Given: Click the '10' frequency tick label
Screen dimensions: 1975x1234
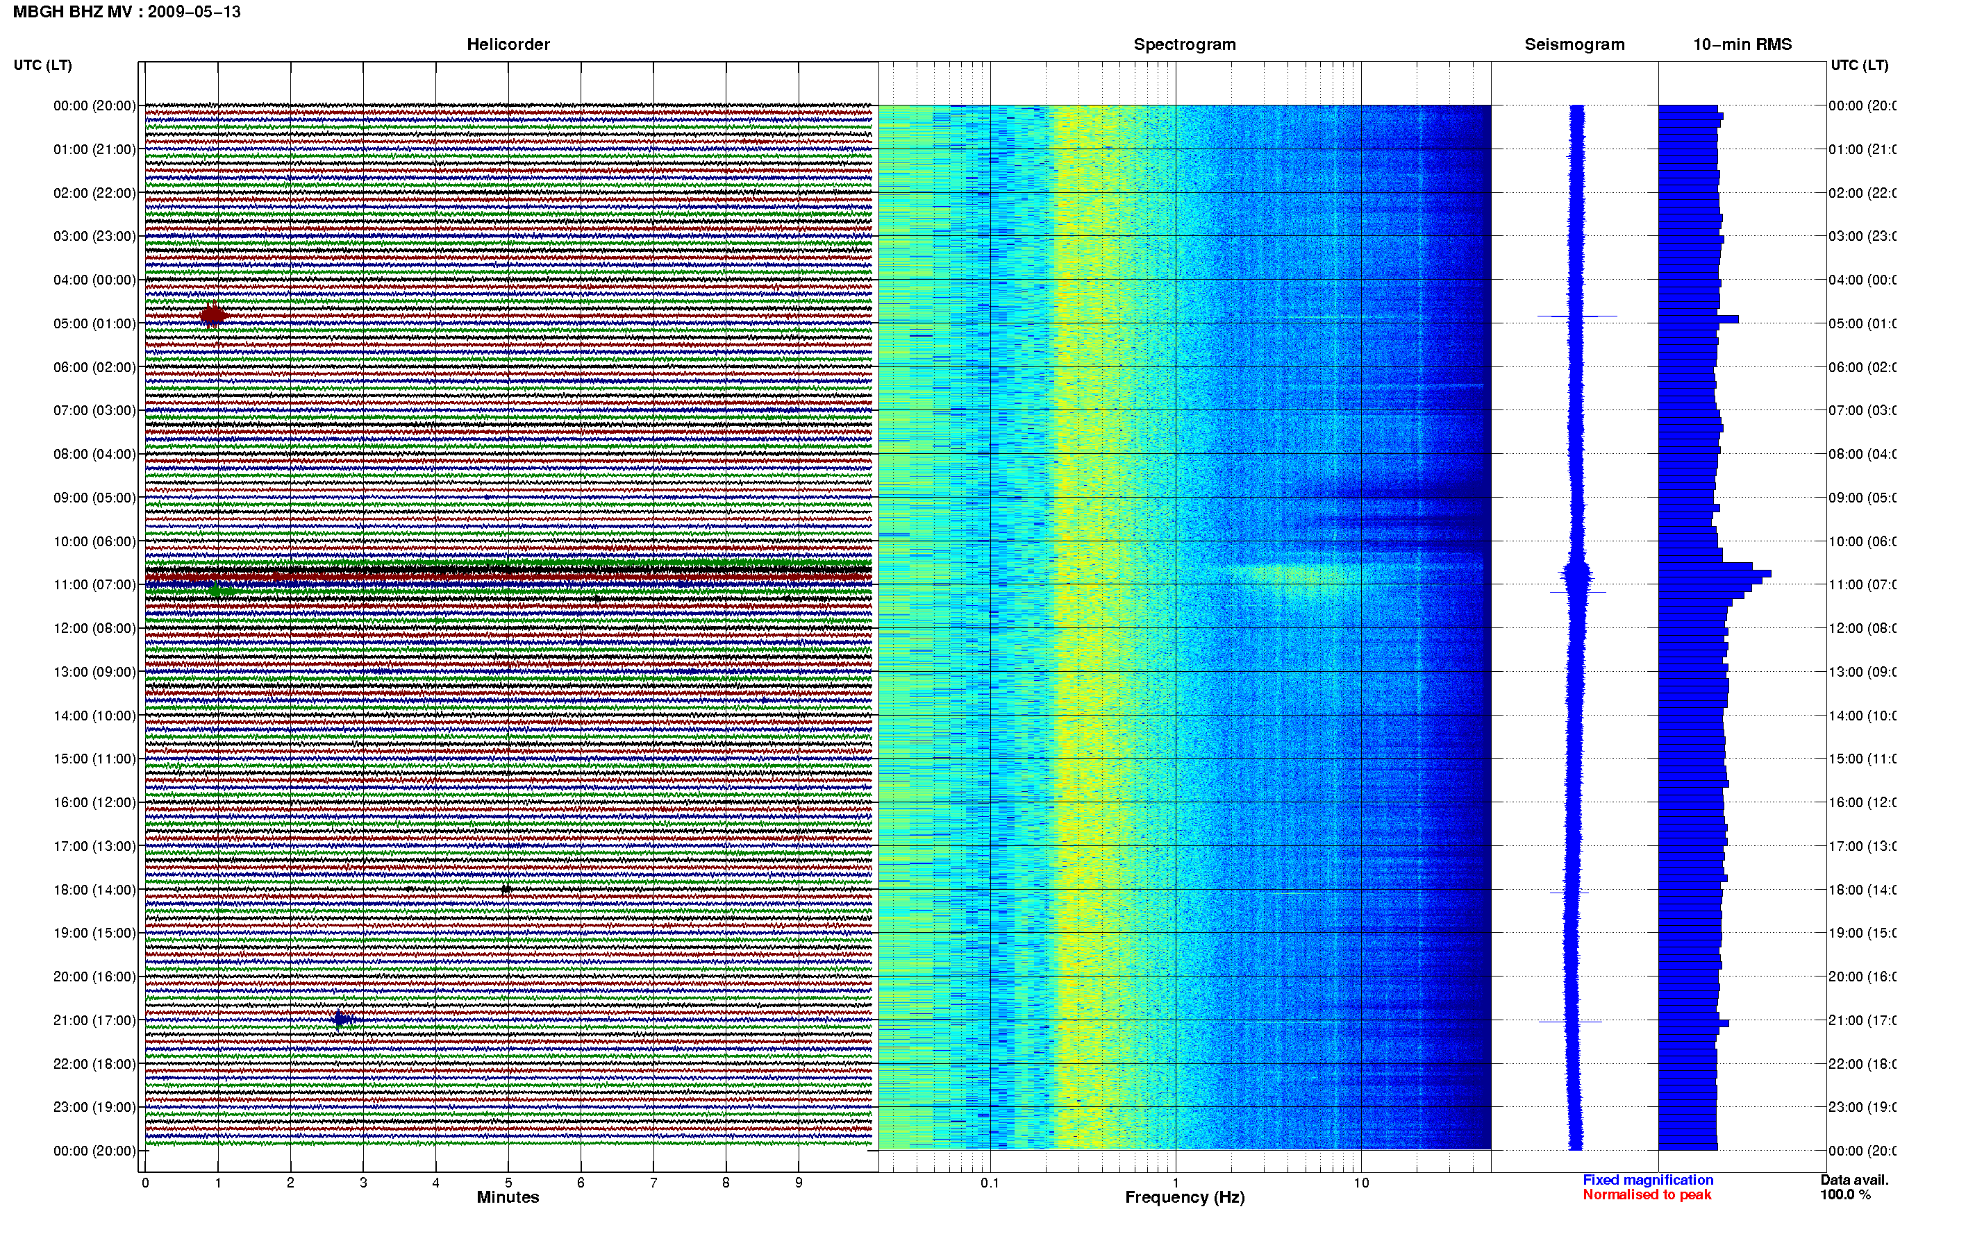Looking at the screenshot, I should (x=1361, y=1183).
